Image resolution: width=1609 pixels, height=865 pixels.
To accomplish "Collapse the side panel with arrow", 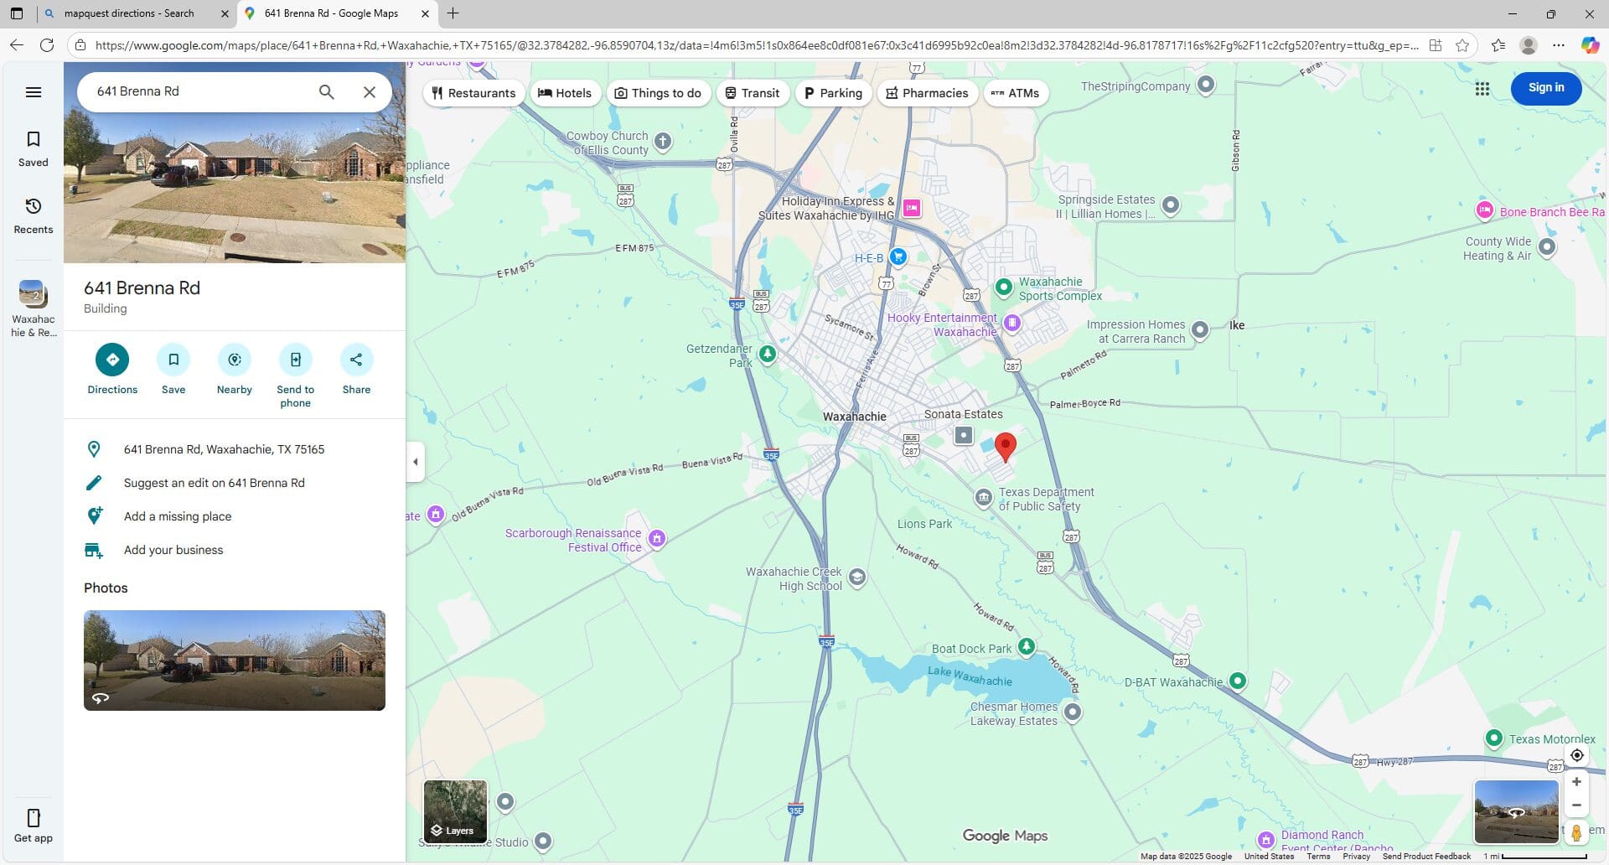I will pos(416,462).
